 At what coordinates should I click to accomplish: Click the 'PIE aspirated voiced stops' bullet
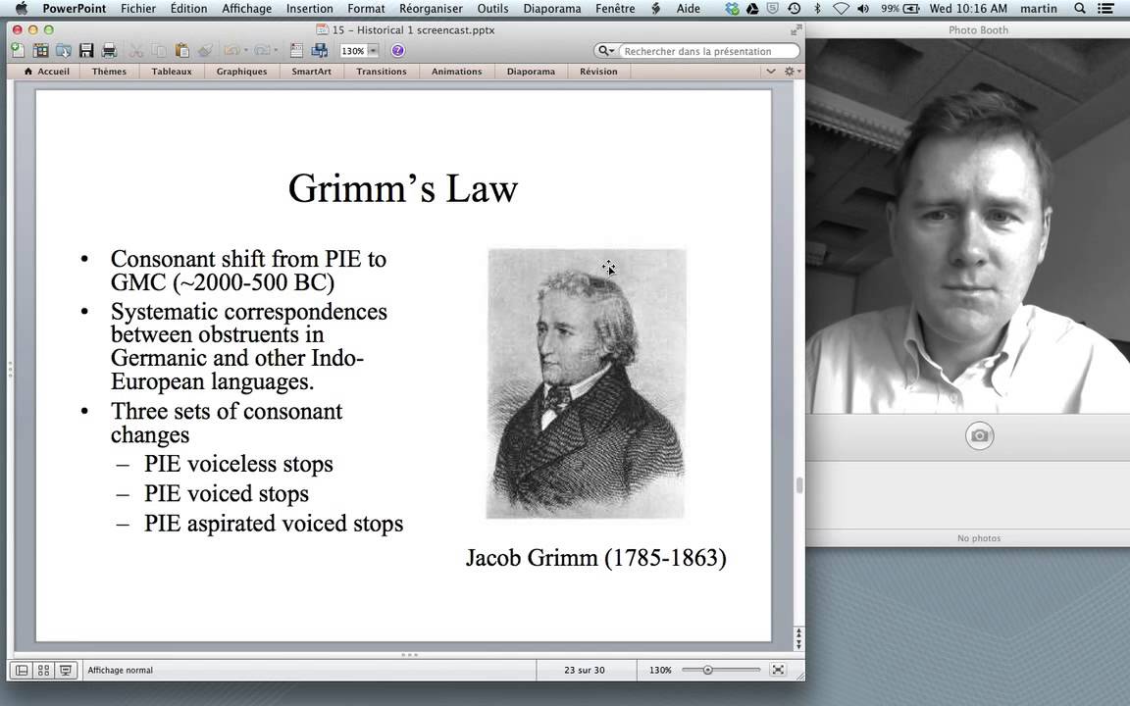[274, 524]
